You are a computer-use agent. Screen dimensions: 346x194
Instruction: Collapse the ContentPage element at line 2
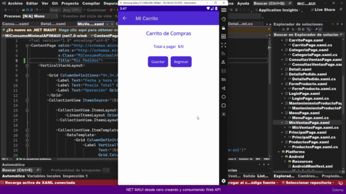point(27,45)
